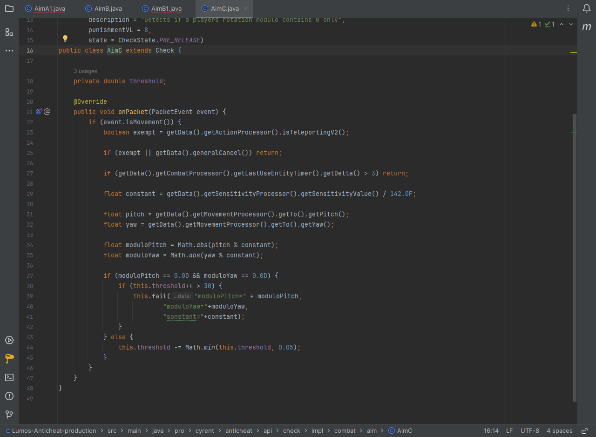Click the cyrent breadcrumb
Viewport: 596px width, 437px height.
205,431
